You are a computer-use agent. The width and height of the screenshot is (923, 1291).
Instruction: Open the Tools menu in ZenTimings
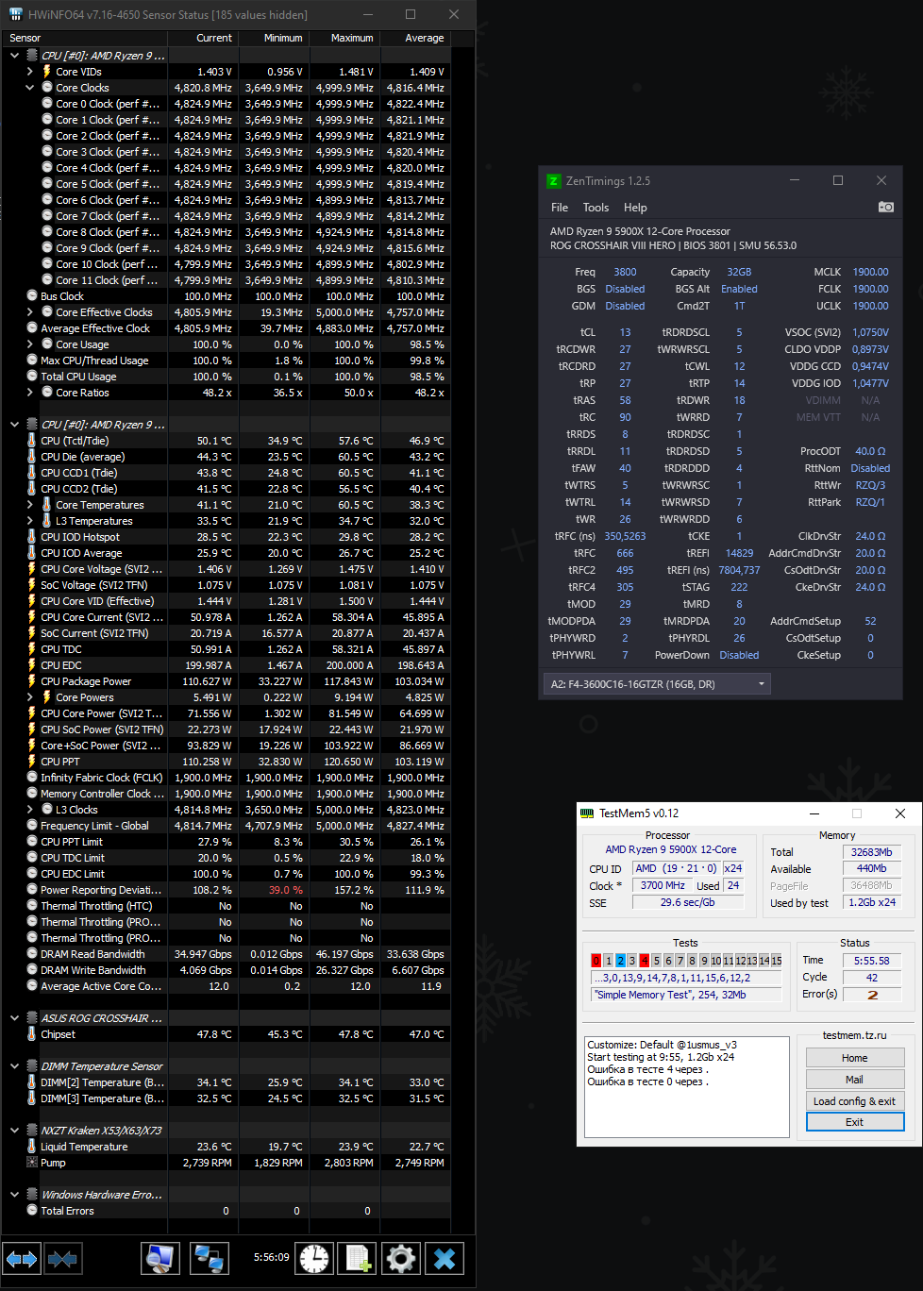coord(596,208)
